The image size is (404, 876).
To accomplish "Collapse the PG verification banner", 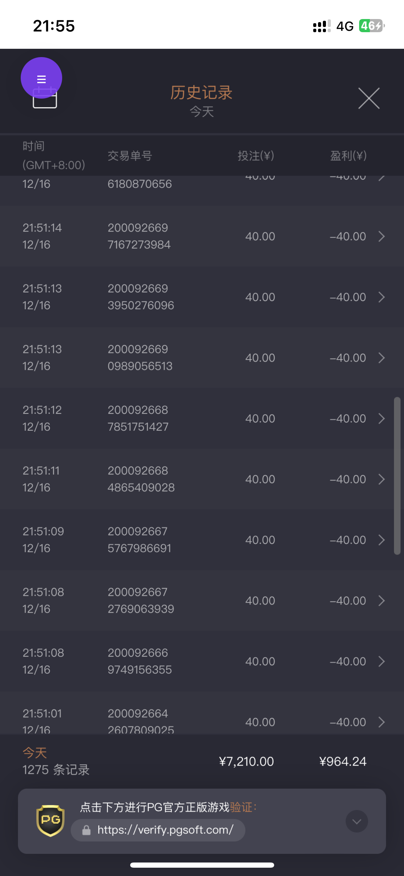I will (x=357, y=821).
